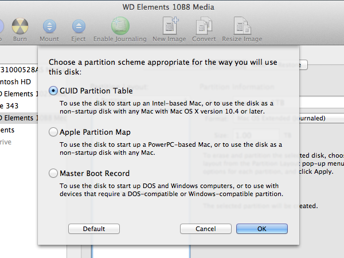Select the highlighted WD Elements disk in sidebar

(18, 118)
